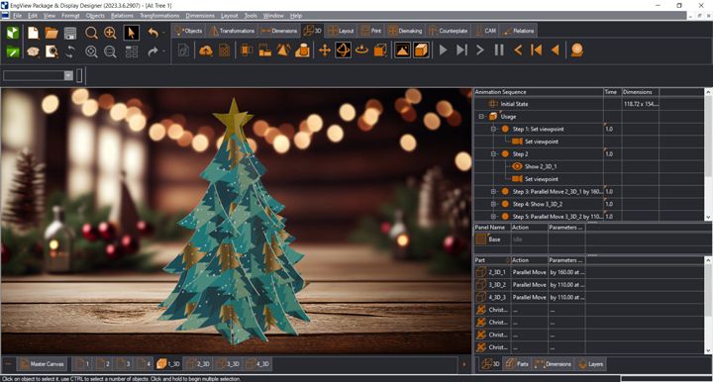Switch to the CAM toolbar tab
Viewport: 713px width, 382px height.
coord(485,31)
